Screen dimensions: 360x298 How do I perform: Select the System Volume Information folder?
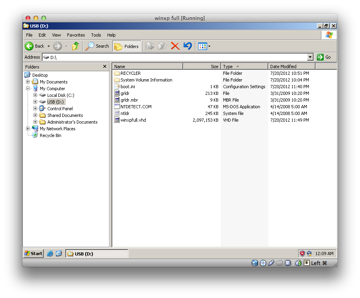click(146, 80)
